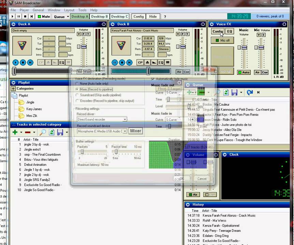Click Queue save icon
Screen dimensions: 294x245
click(234, 93)
